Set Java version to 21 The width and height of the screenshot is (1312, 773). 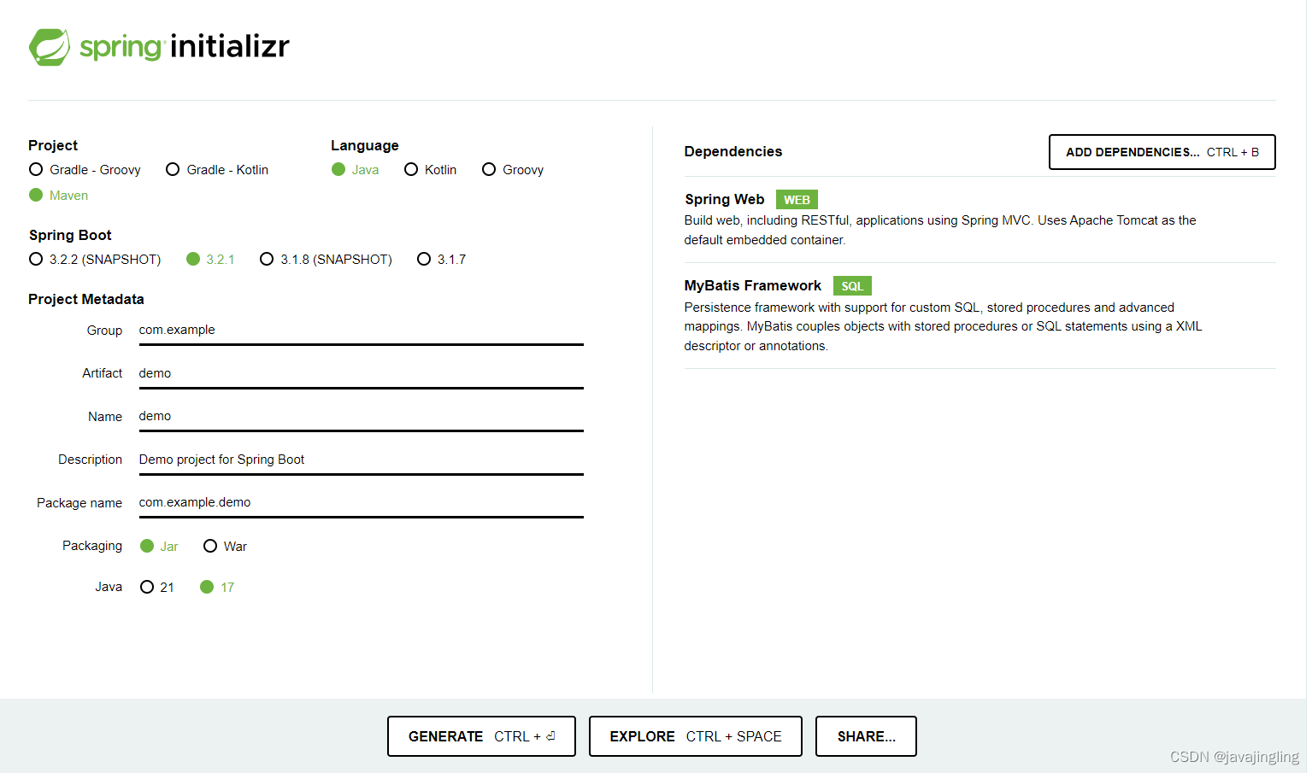(x=157, y=587)
